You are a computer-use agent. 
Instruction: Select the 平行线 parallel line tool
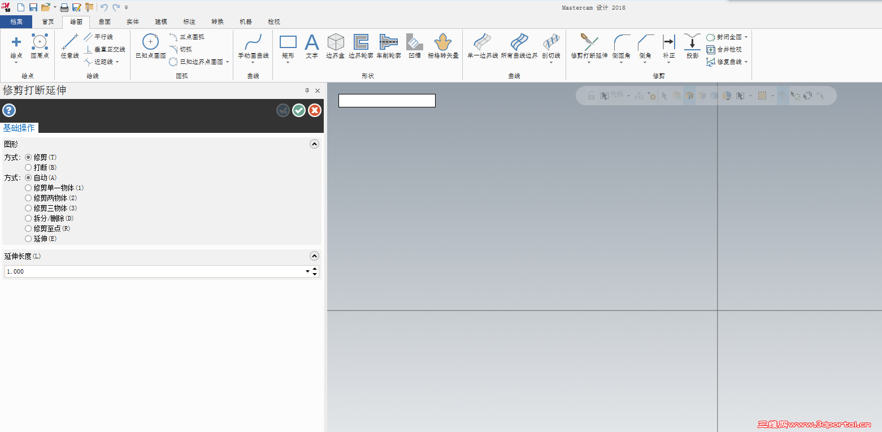tap(98, 37)
